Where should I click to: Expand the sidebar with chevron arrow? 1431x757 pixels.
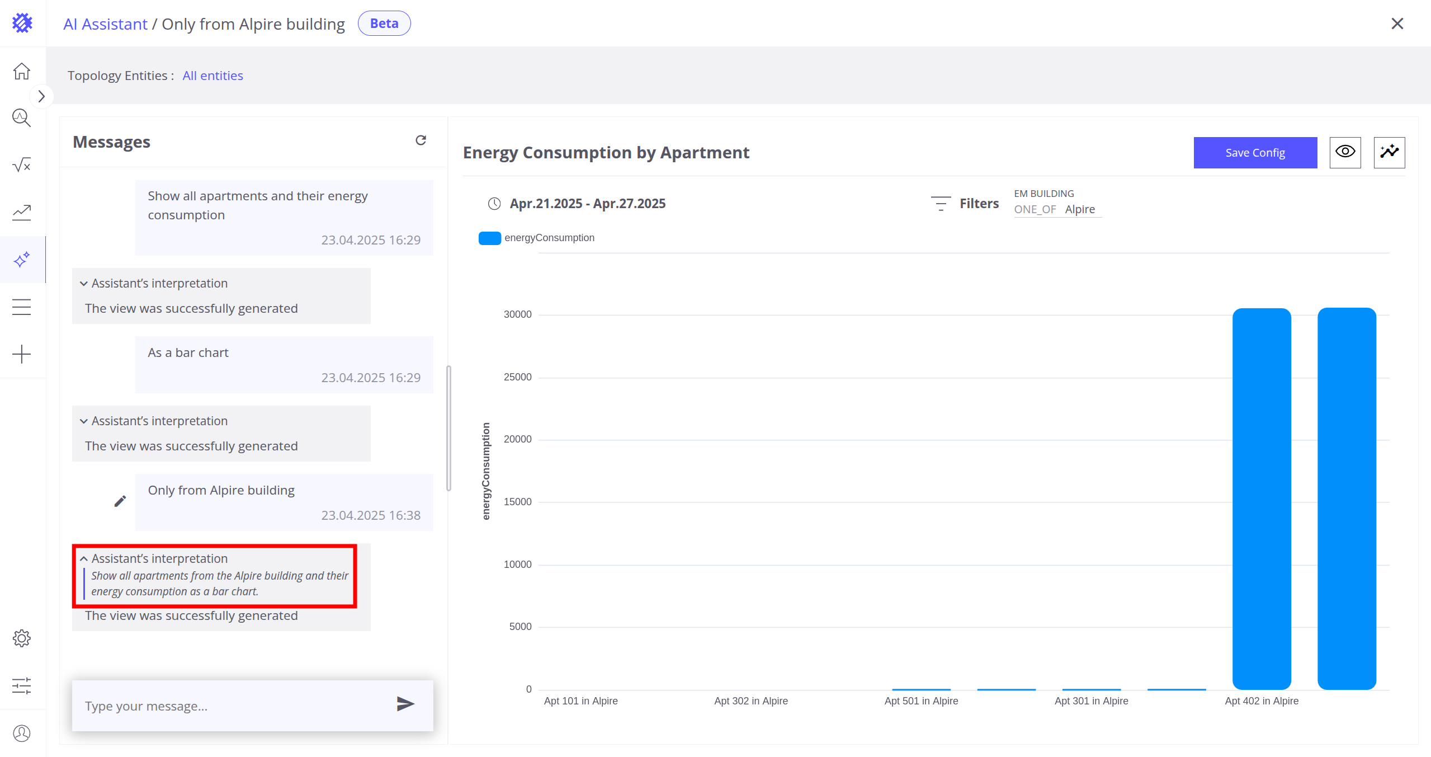[41, 96]
